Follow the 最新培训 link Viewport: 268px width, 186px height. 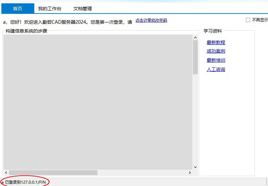pyautogui.click(x=216, y=60)
